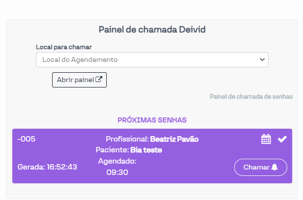The image size is (303, 200).
Task: Click the external-link icon beside Abrir painel
Action: [x=99, y=80]
